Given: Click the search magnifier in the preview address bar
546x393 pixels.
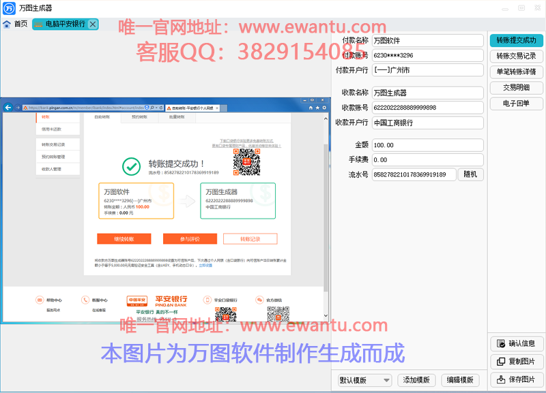Looking at the screenshot, I should (x=152, y=108).
